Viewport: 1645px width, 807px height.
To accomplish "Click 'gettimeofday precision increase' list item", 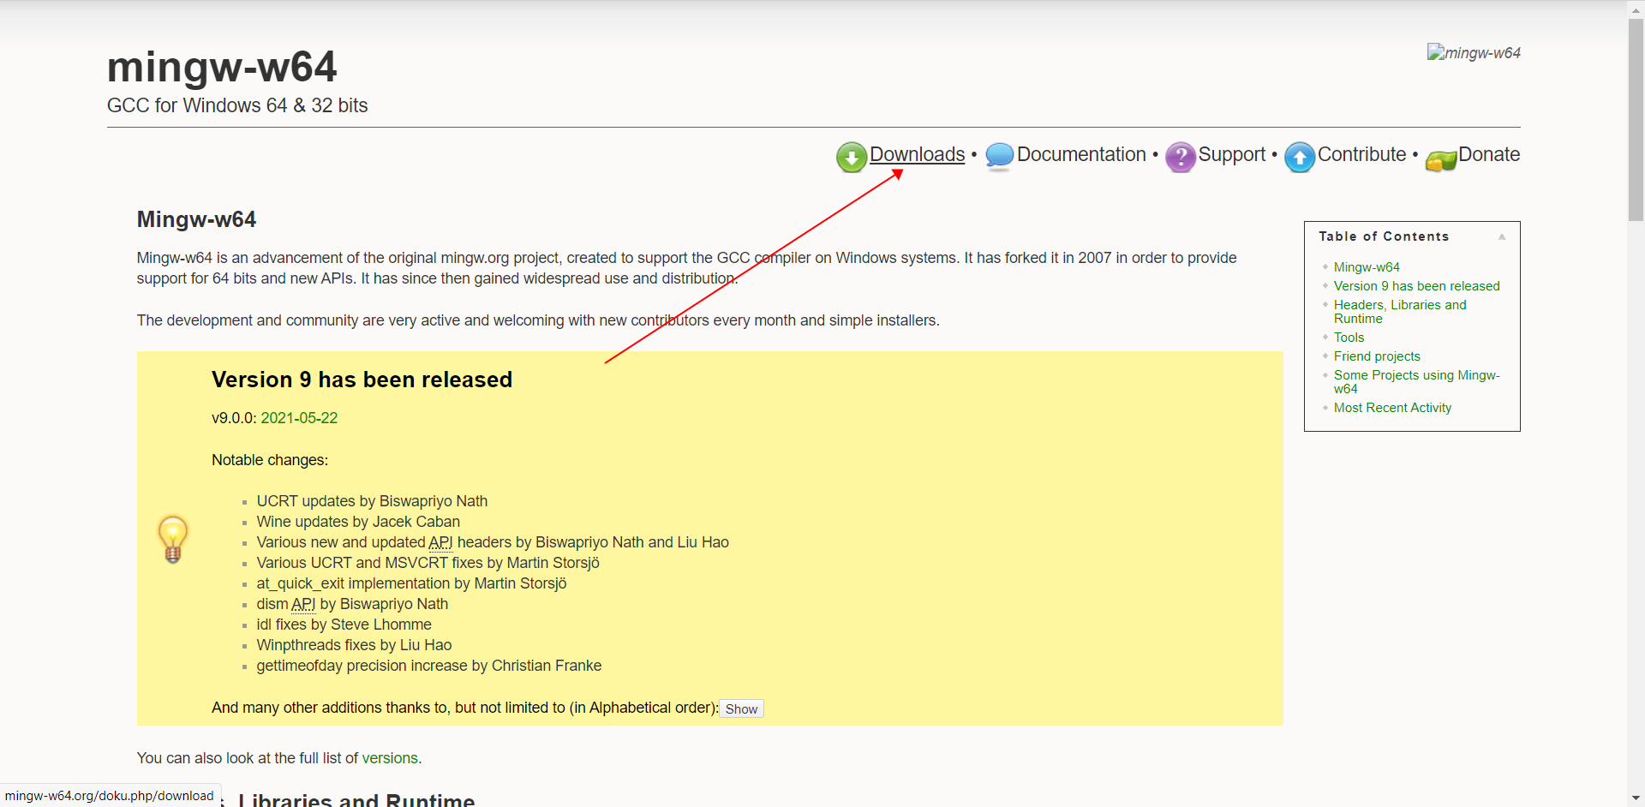I will [x=428, y=666].
